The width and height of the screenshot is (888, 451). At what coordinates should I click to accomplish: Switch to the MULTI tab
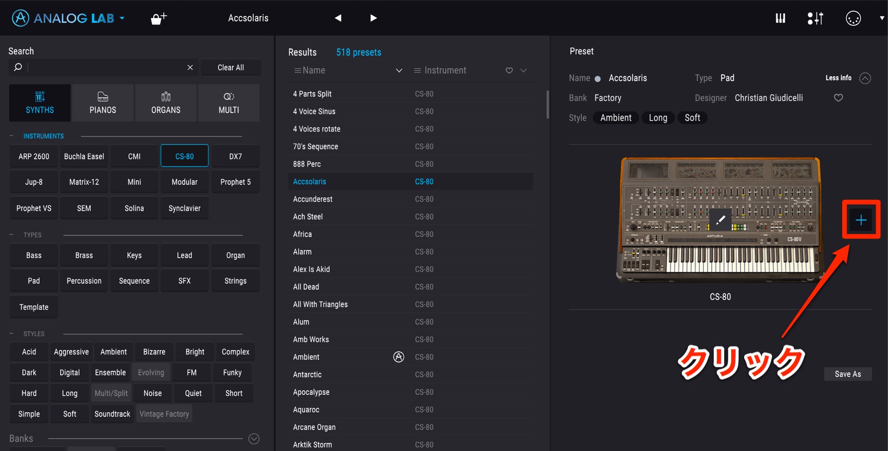click(229, 103)
